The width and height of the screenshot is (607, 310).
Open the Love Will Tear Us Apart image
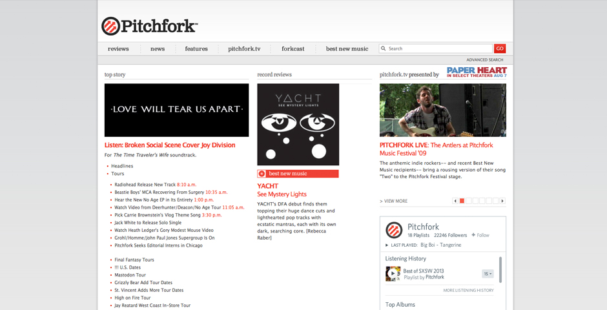pos(176,110)
